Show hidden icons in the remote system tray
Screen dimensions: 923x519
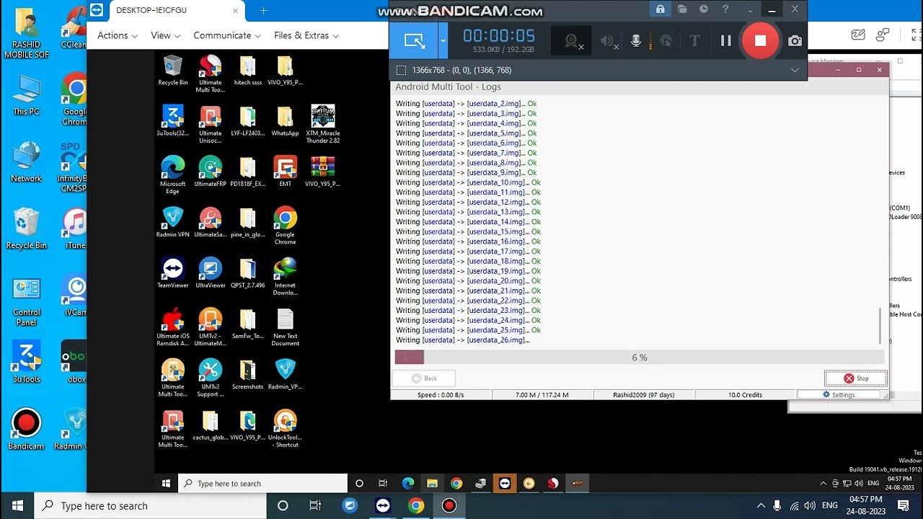(823, 483)
